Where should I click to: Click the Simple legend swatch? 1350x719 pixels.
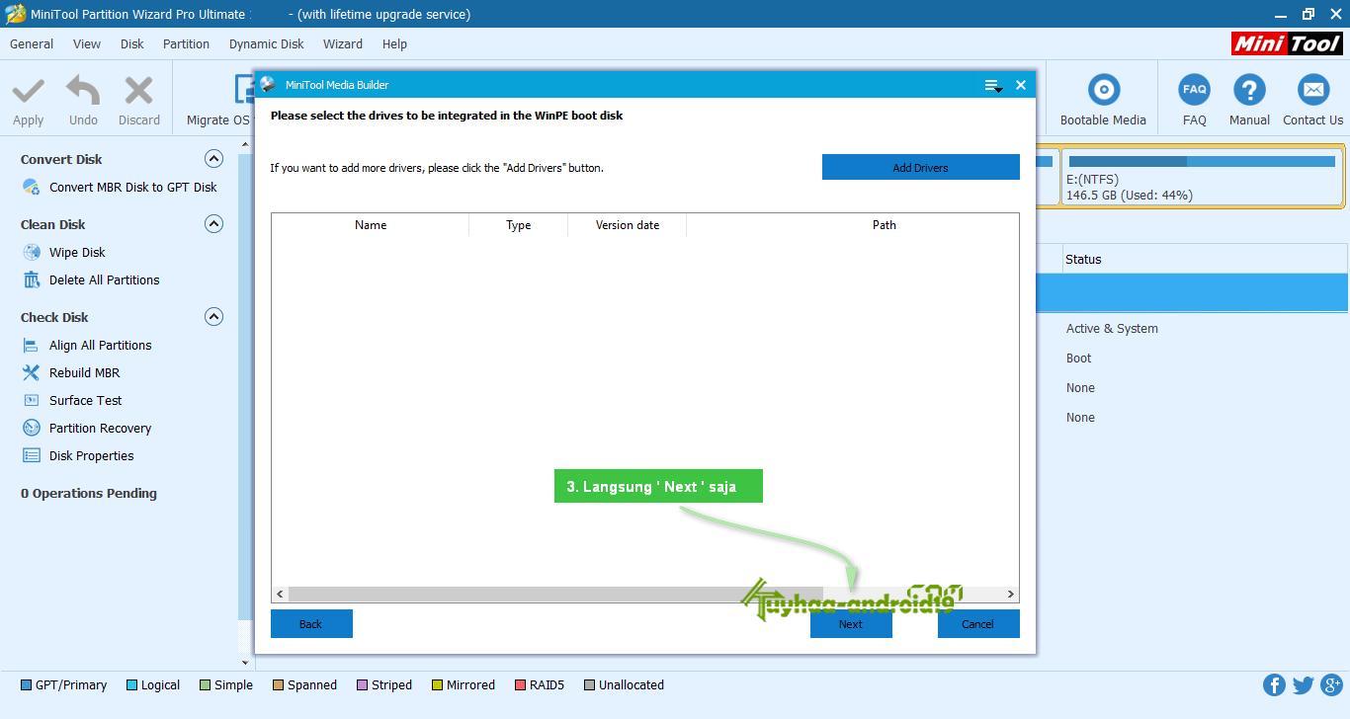[206, 685]
